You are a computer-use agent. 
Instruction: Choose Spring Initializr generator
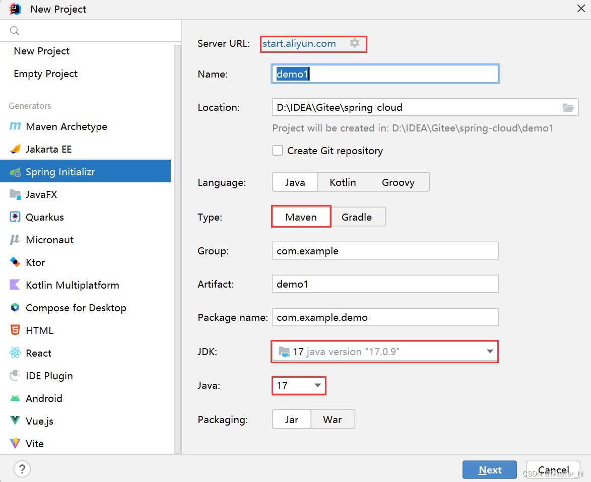(85, 171)
